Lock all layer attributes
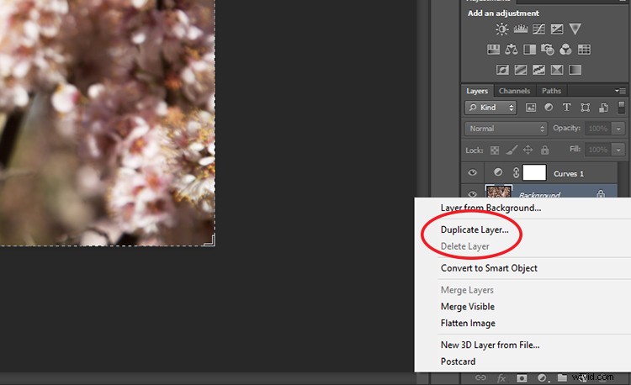The height and width of the screenshot is (385, 631). pos(545,150)
